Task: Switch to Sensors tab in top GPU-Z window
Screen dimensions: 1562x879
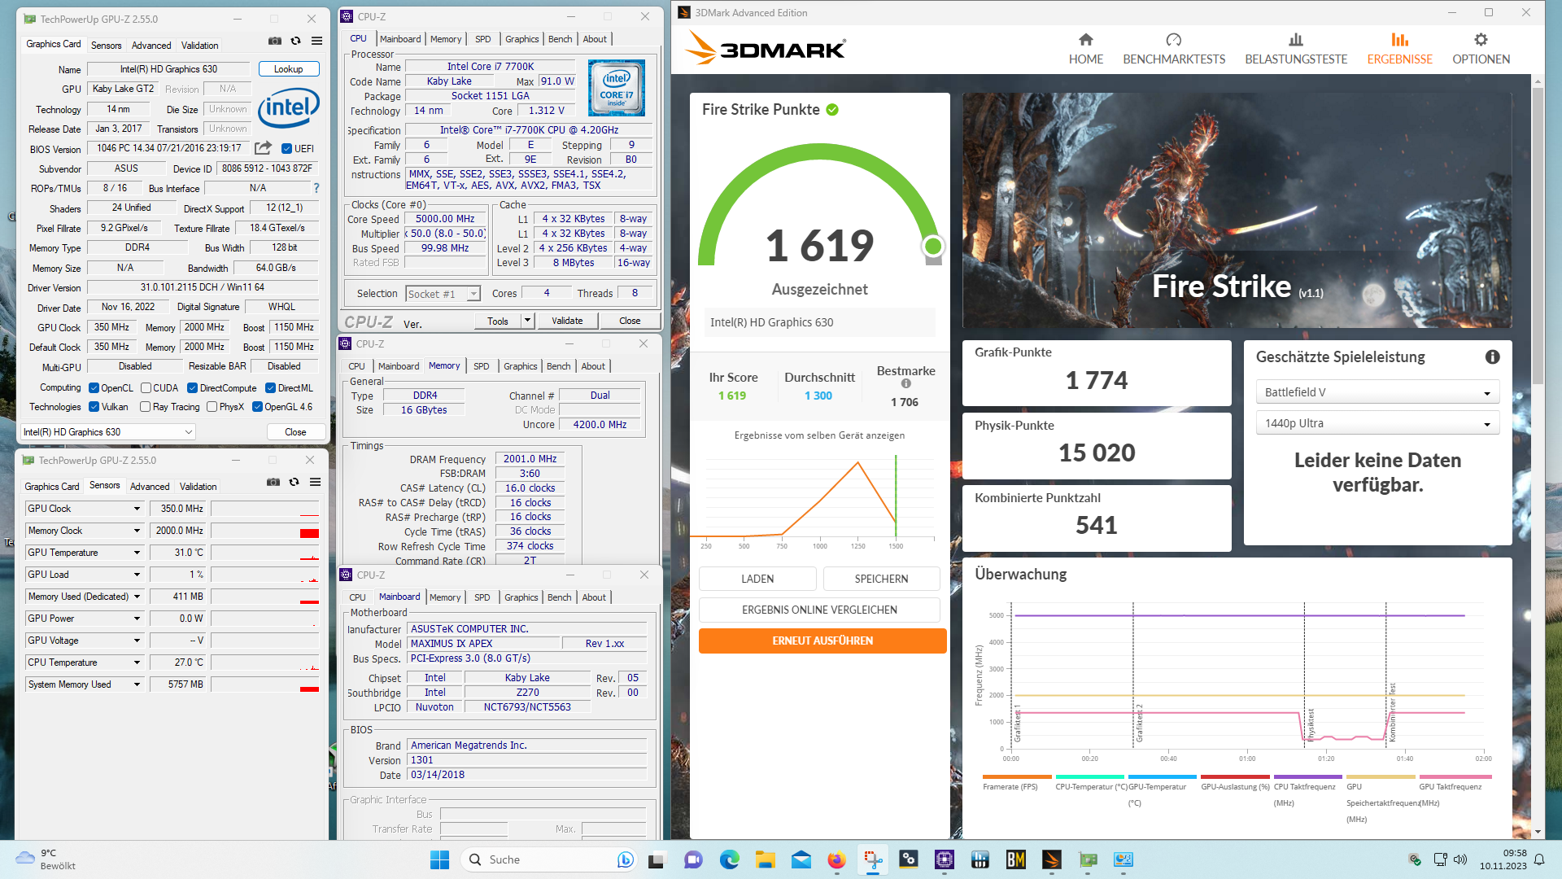Action: click(x=107, y=46)
